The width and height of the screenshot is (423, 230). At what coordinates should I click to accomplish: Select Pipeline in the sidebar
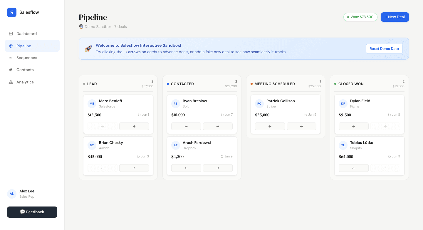pos(32,46)
